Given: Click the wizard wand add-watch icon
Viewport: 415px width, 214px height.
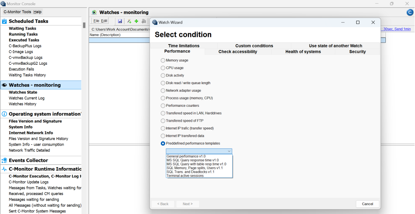Looking at the screenshot, I should (x=129, y=21).
